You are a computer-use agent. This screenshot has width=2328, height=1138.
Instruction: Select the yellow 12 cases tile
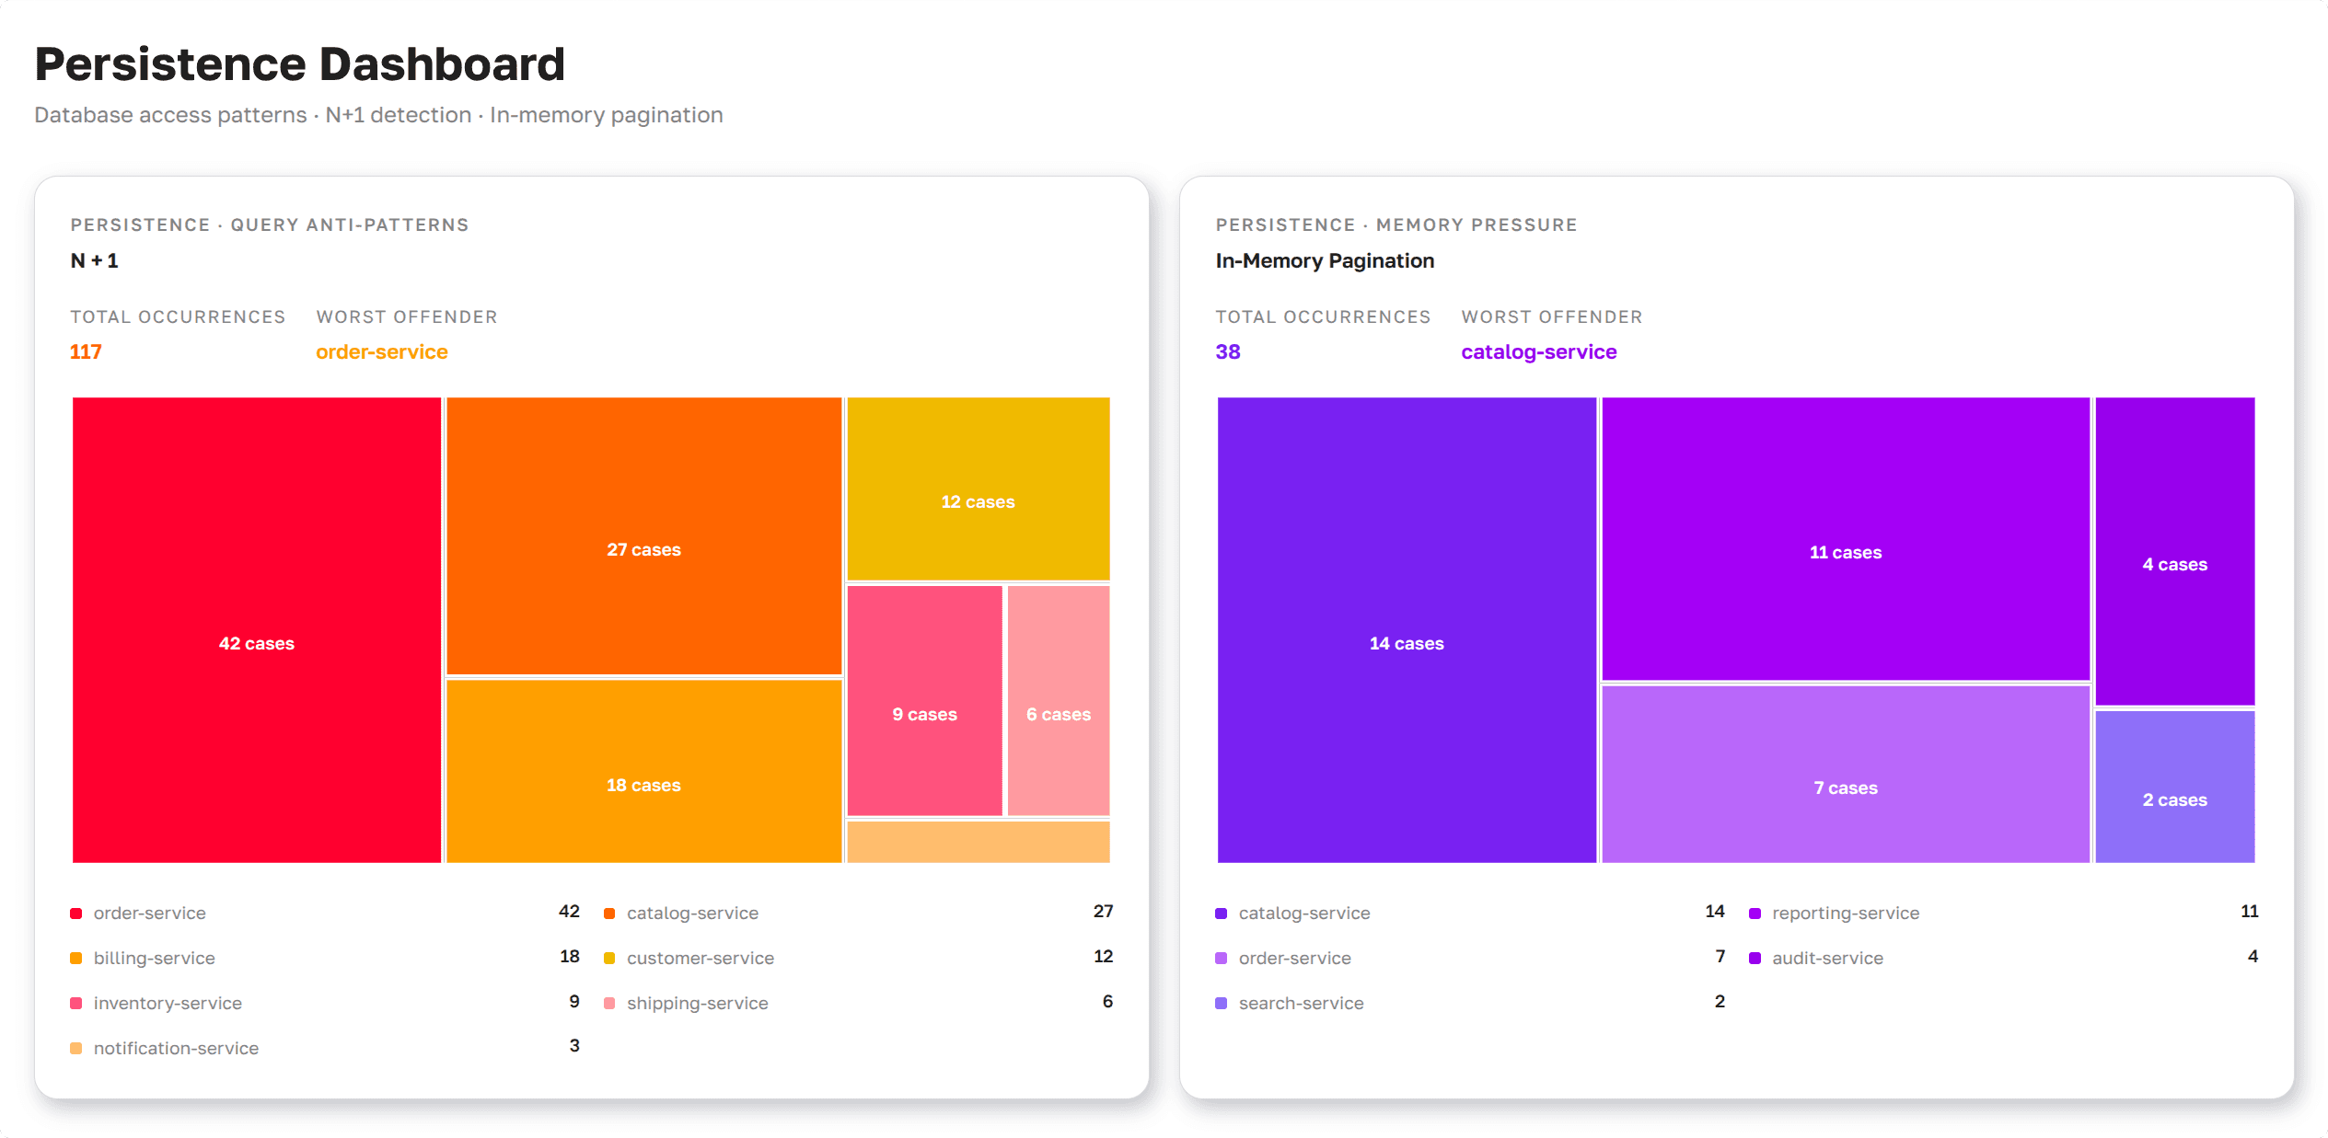[x=978, y=489]
